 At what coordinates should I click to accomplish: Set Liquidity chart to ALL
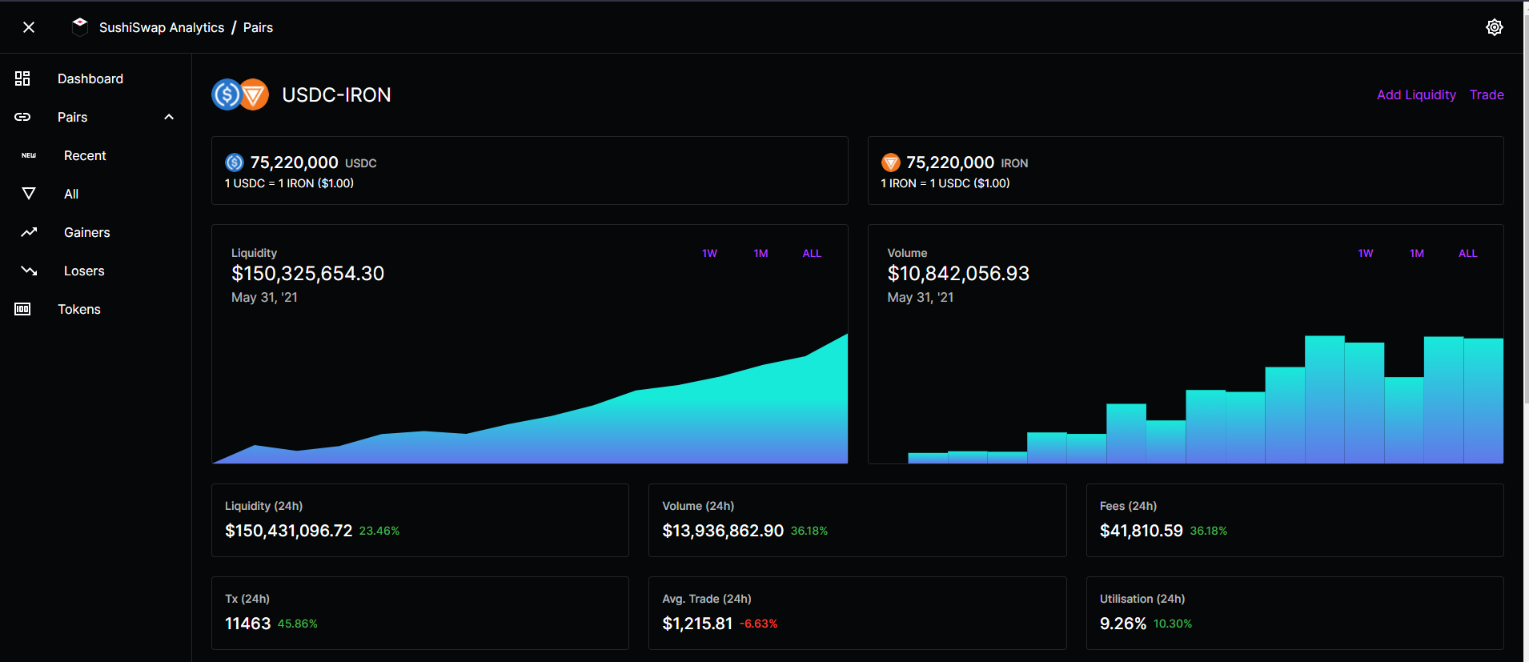(x=812, y=253)
